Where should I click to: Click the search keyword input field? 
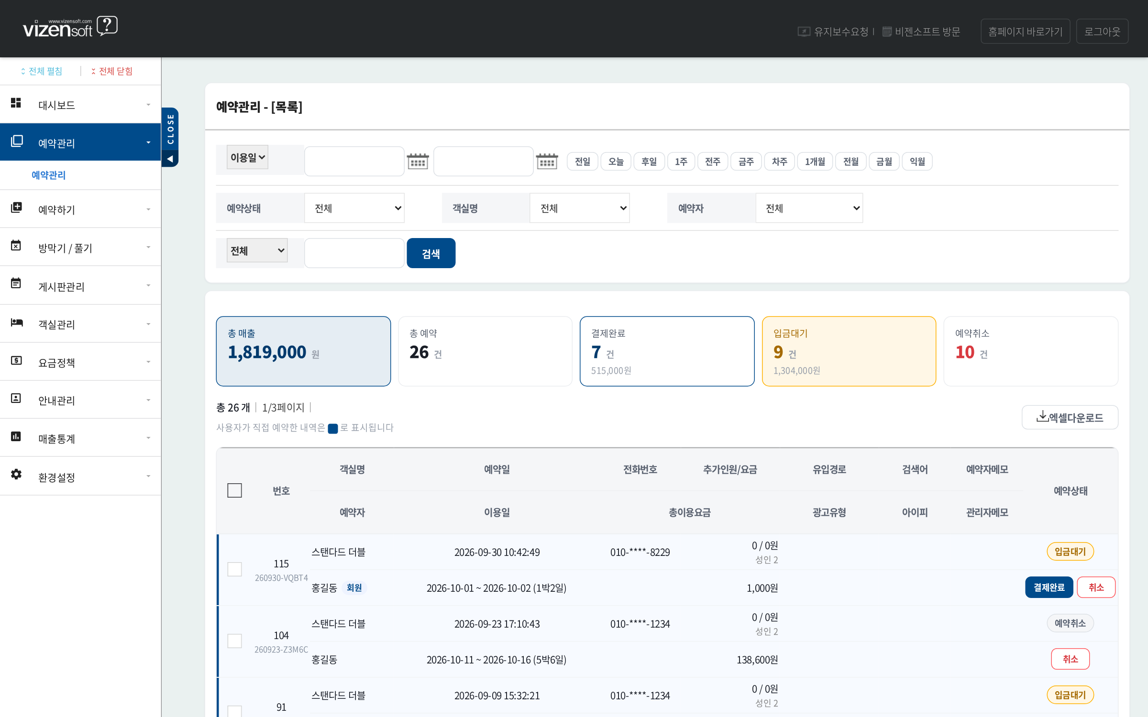click(x=354, y=253)
